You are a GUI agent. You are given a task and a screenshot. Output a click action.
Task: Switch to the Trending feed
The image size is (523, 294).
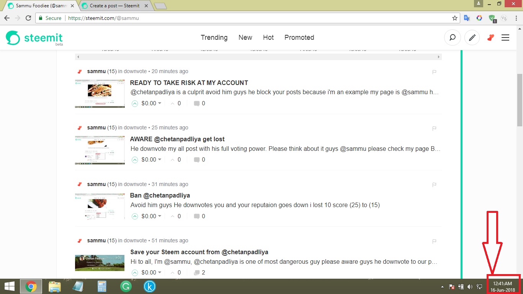(214, 38)
